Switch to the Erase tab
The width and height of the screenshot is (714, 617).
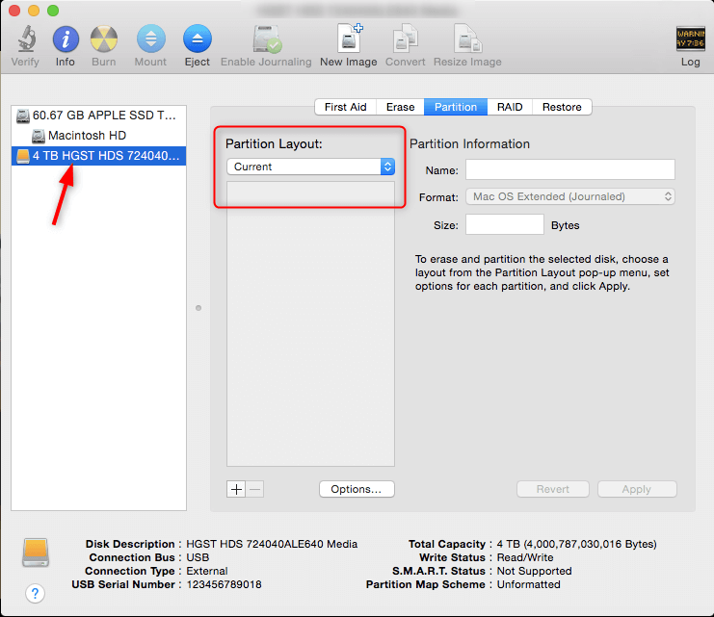point(400,107)
